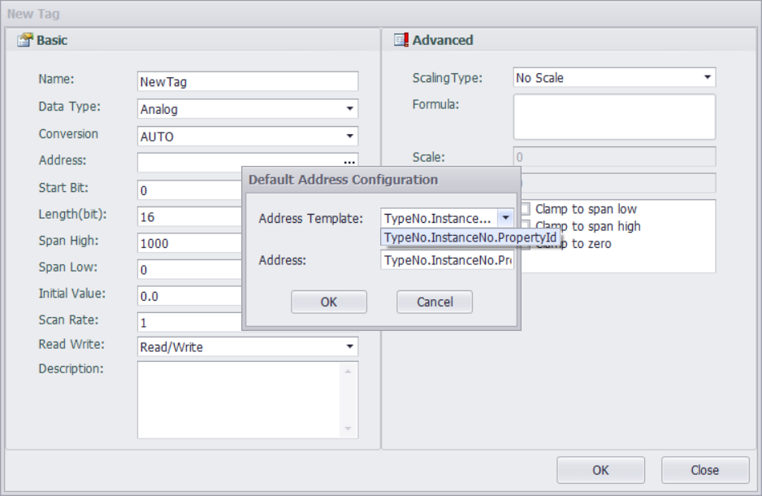Click the Name field containing NewTag
The image size is (762, 496).
click(x=248, y=82)
